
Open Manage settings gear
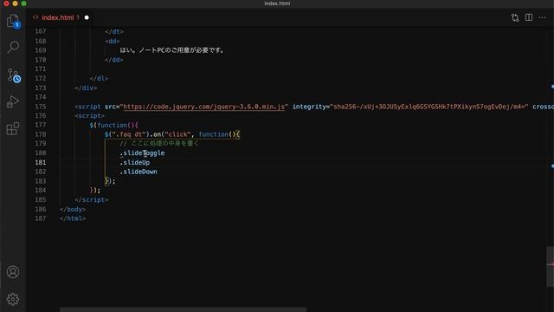coord(13,299)
